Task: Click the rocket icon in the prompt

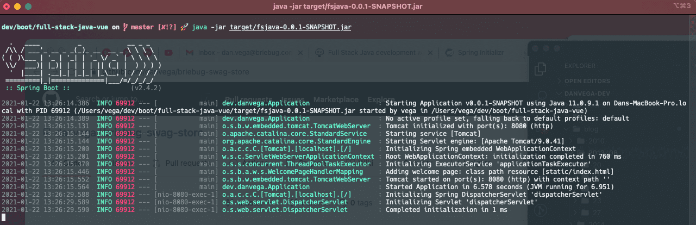Action: coord(184,27)
